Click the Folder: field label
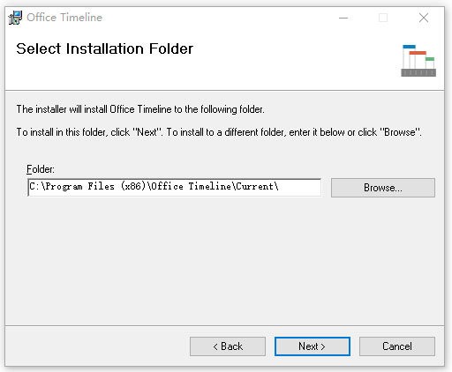 tap(41, 169)
